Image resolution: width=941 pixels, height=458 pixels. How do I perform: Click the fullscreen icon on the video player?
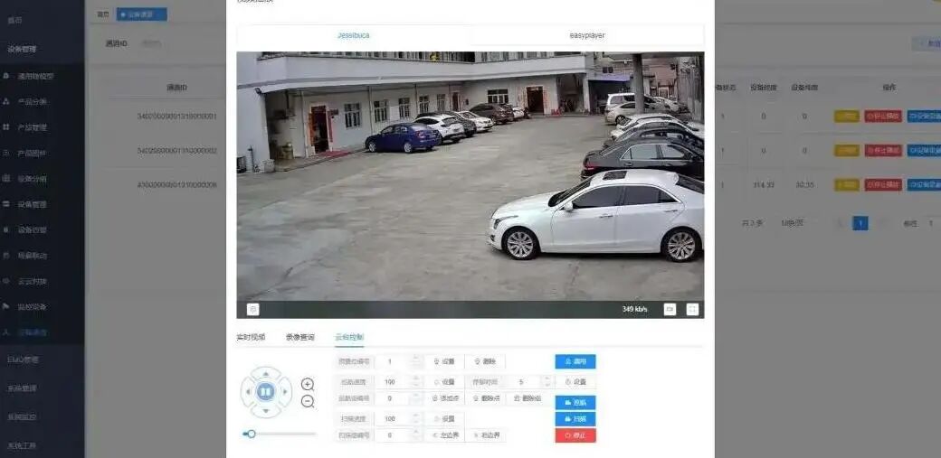pyautogui.click(x=692, y=309)
